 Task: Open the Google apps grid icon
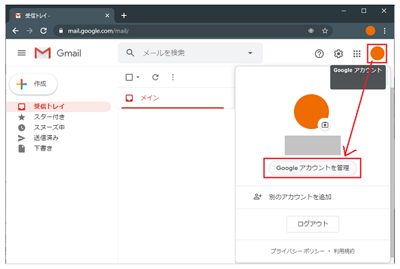(x=357, y=54)
